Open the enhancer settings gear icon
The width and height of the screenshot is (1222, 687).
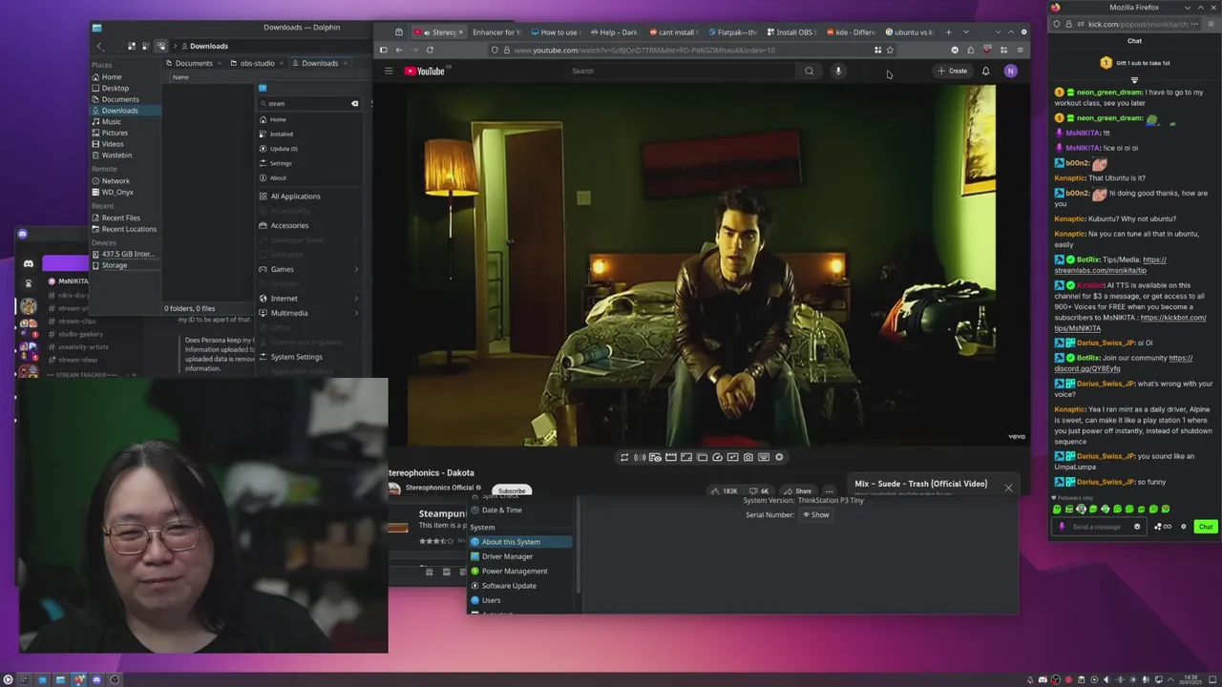(779, 457)
